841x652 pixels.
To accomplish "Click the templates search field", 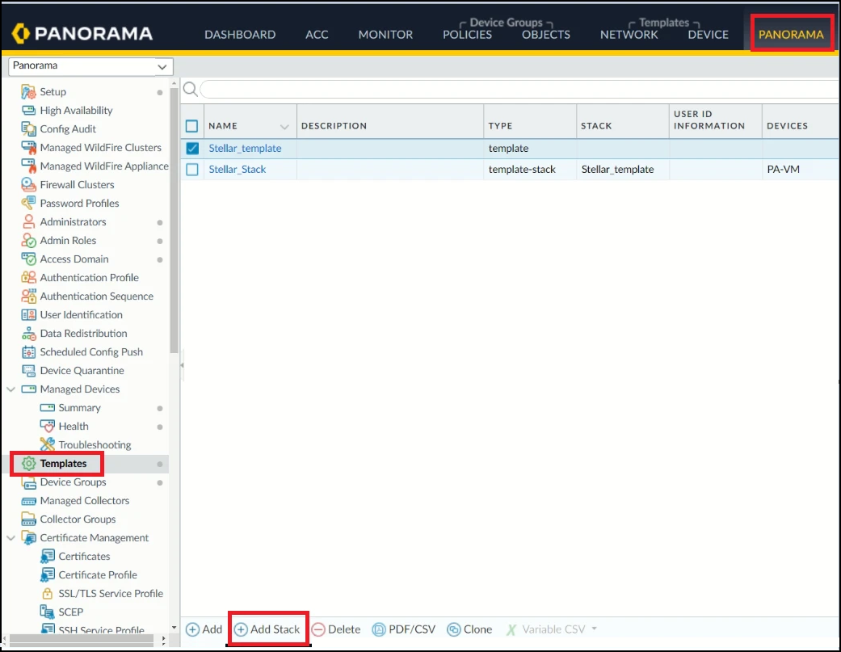I will [x=517, y=89].
